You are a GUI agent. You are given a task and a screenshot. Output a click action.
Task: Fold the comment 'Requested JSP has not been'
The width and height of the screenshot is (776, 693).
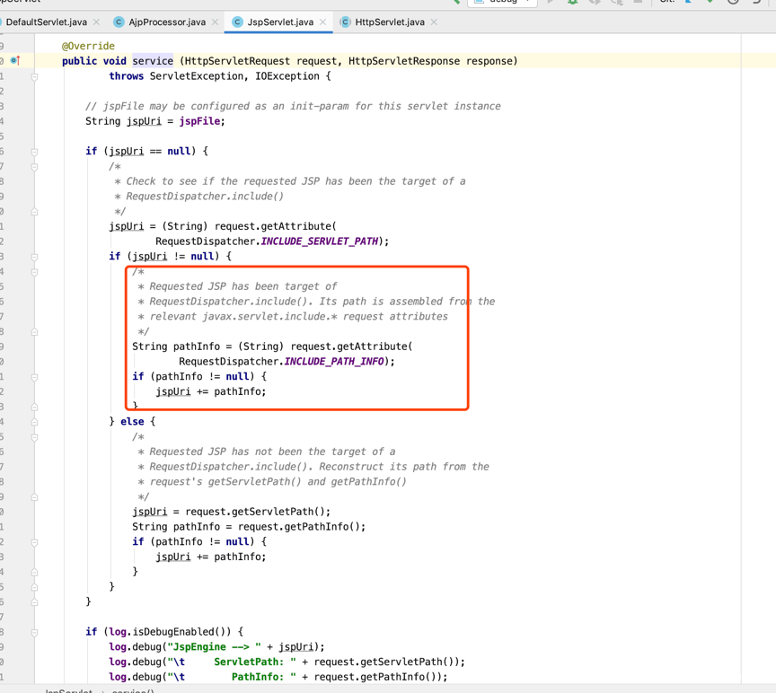[x=34, y=437]
